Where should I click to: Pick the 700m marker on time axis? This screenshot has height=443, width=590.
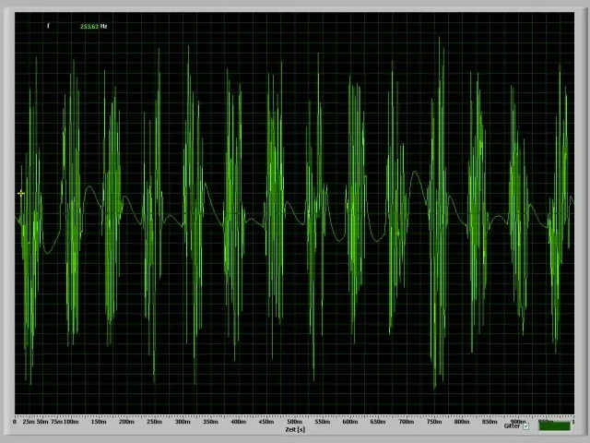pyautogui.click(x=406, y=422)
